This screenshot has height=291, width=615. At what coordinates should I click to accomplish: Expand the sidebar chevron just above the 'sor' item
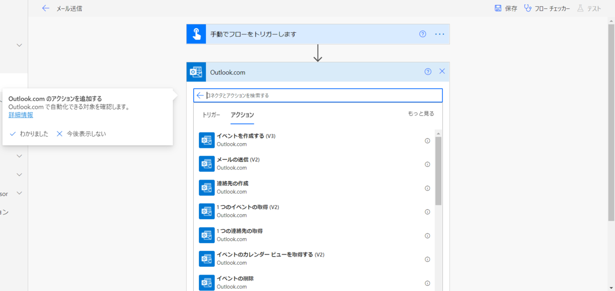(19, 174)
